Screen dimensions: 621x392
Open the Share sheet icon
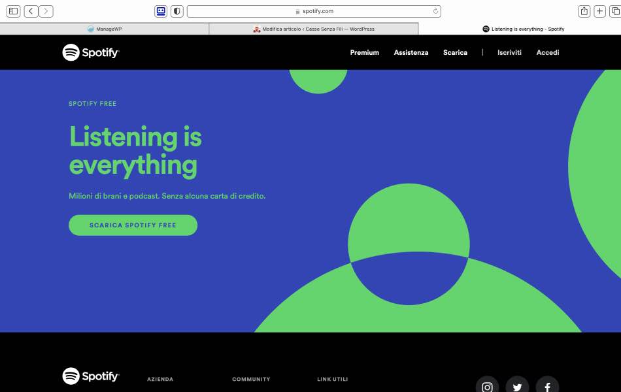(584, 11)
